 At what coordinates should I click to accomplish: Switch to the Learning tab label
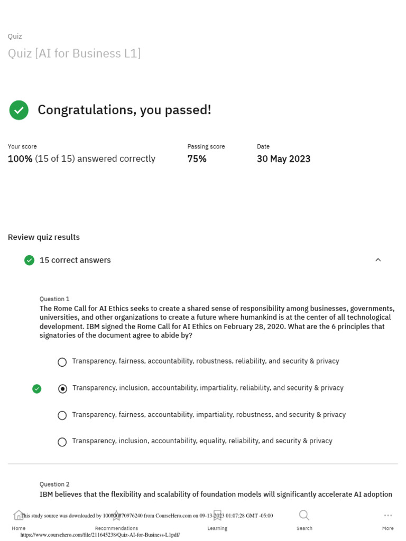pyautogui.click(x=217, y=528)
